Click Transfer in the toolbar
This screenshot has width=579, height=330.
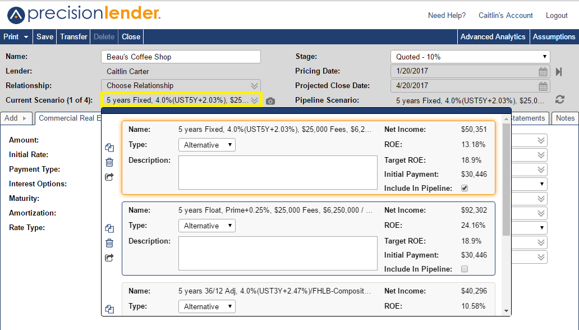pyautogui.click(x=73, y=37)
